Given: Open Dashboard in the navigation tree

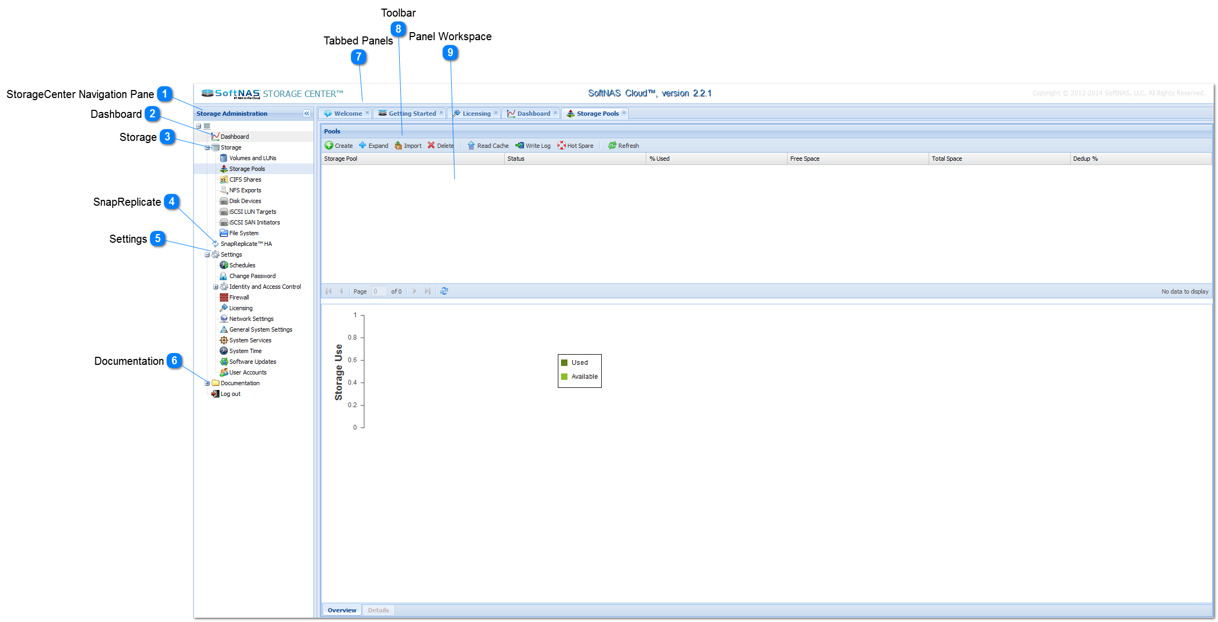Looking at the screenshot, I should point(235,137).
